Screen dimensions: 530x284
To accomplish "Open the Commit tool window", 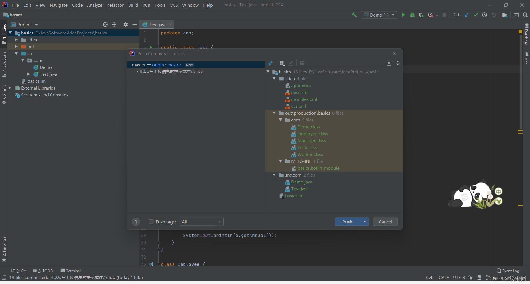I will (x=4, y=94).
